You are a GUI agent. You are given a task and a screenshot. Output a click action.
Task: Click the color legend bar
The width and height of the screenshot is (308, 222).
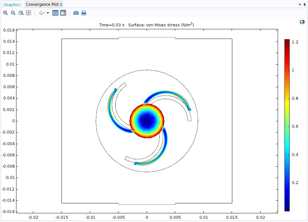pyautogui.click(x=287, y=125)
